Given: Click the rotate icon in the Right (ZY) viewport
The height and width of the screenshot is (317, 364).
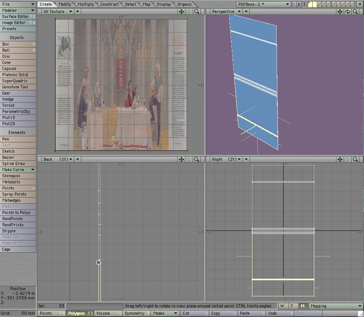Looking at the screenshot, I should pyautogui.click(x=348, y=159).
